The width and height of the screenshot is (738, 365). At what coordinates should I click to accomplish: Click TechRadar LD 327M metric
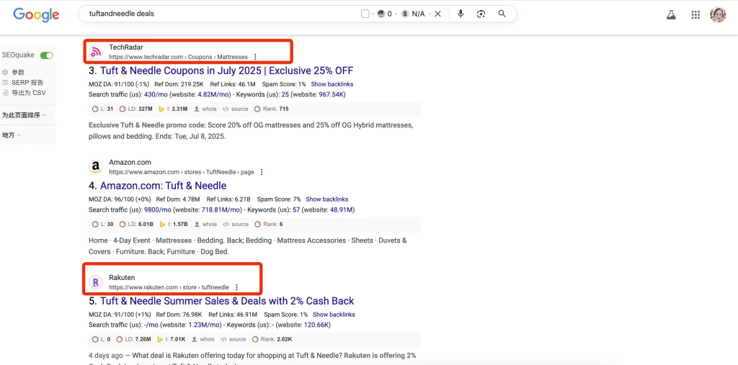[136, 109]
